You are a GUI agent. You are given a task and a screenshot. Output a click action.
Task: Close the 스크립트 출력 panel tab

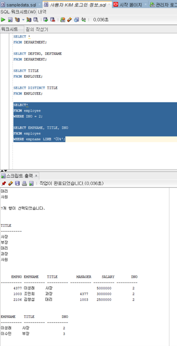36,176
